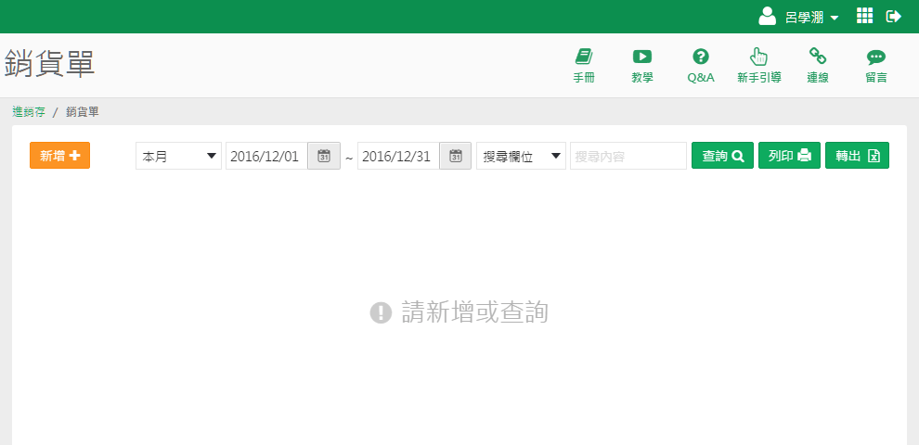The height and width of the screenshot is (445, 919).
Task: Open the start date calendar picker
Action: click(324, 156)
